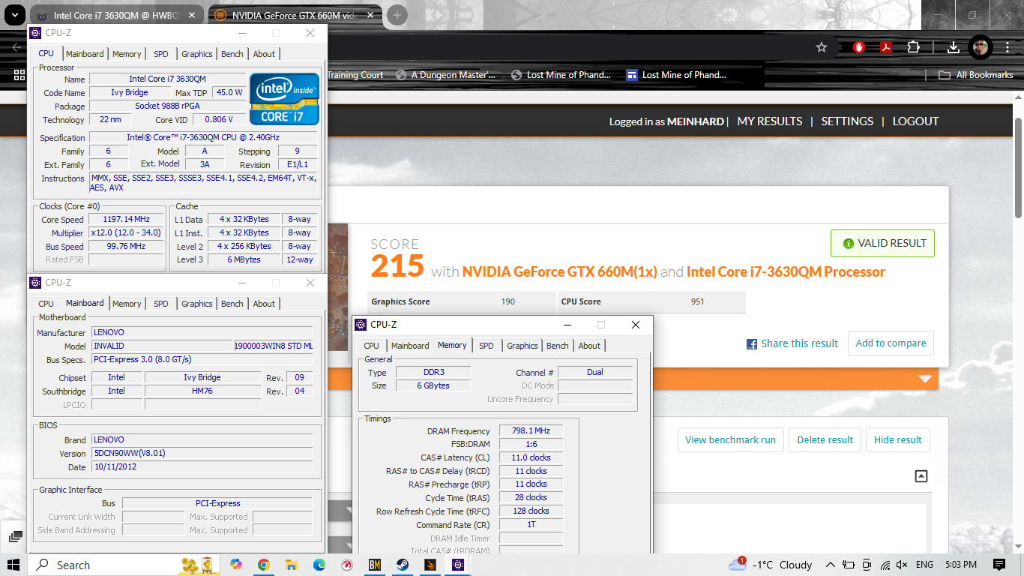The image size is (1024, 576).
Task: Open the red hand ad-blocker extension
Action: point(859,47)
